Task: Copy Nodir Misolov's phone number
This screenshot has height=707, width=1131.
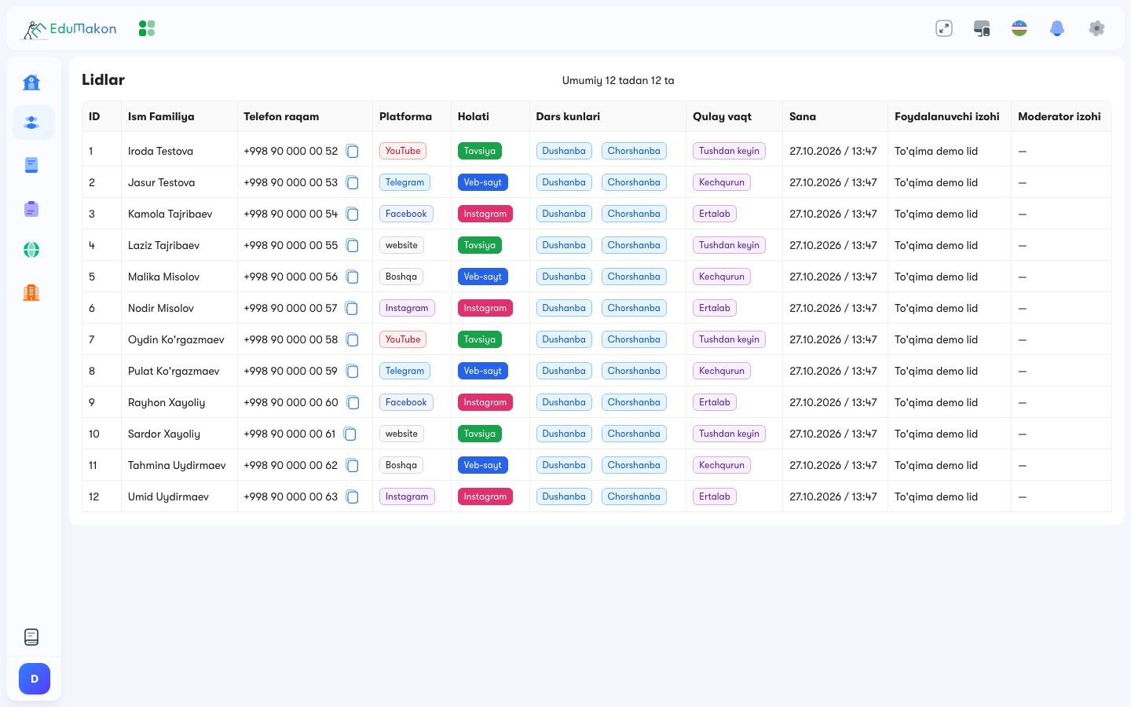Action: click(x=352, y=309)
